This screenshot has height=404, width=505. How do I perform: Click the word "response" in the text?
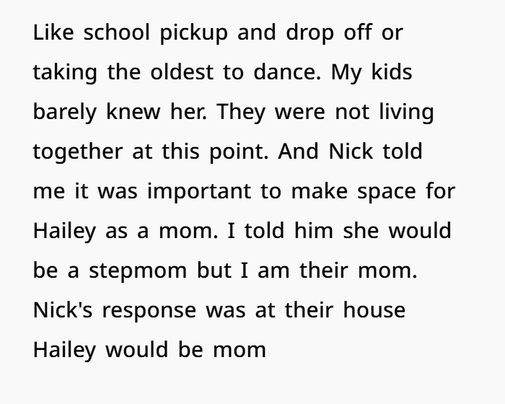click(x=149, y=311)
